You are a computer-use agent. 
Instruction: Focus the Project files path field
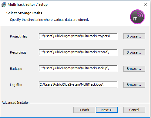tap(78, 36)
